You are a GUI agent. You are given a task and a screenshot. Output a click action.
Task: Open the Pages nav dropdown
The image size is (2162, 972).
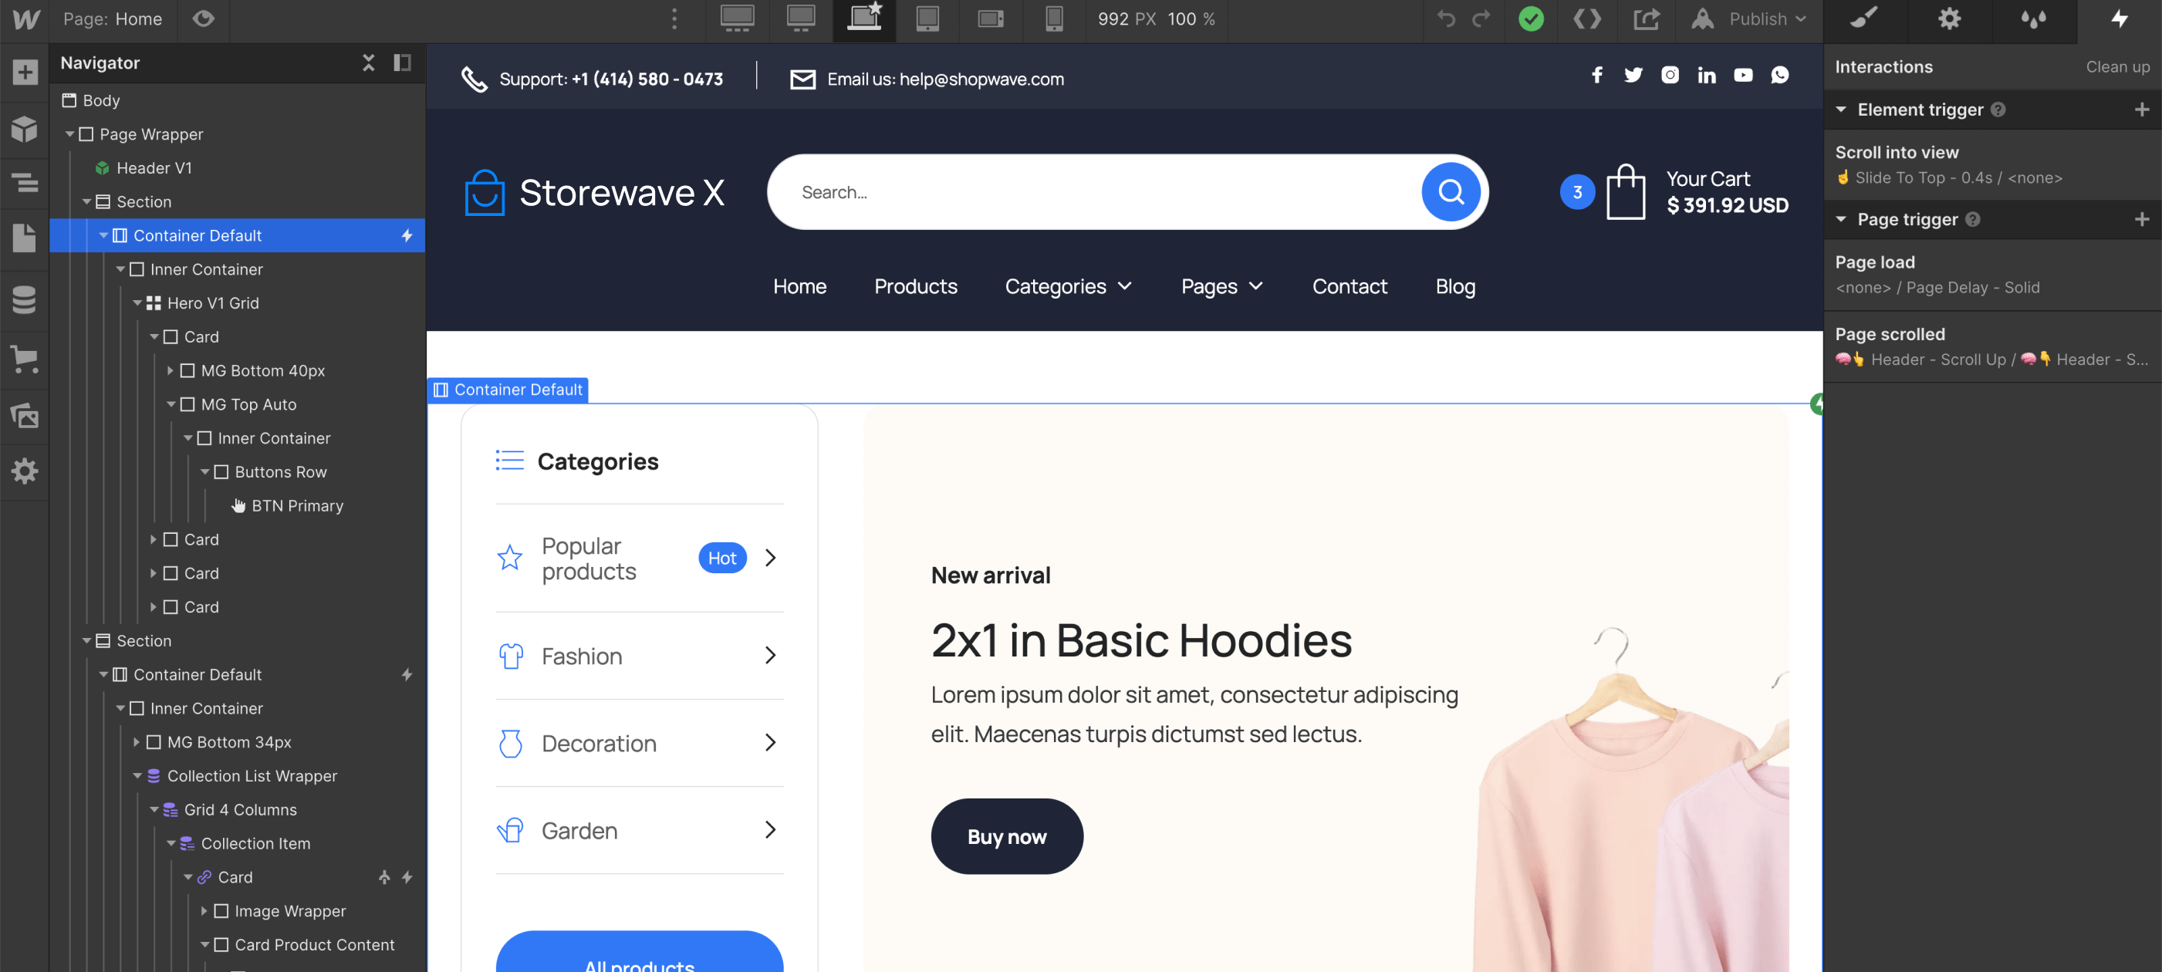1221,286
